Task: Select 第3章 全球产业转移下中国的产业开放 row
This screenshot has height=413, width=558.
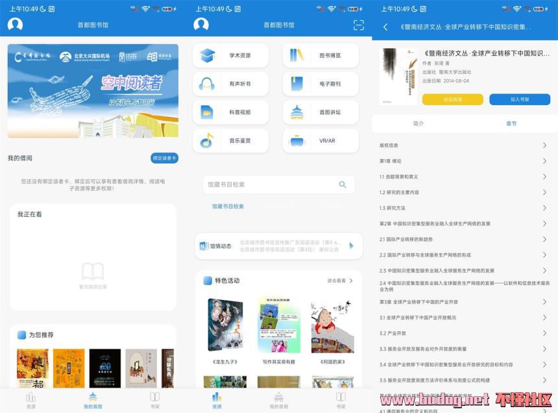Action: [465, 302]
